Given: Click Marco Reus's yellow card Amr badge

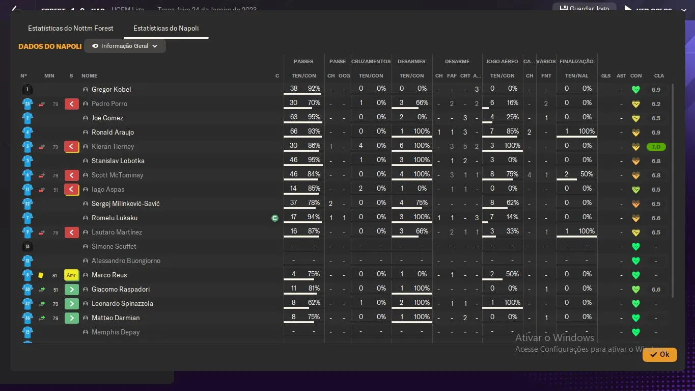Looking at the screenshot, I should point(71,275).
